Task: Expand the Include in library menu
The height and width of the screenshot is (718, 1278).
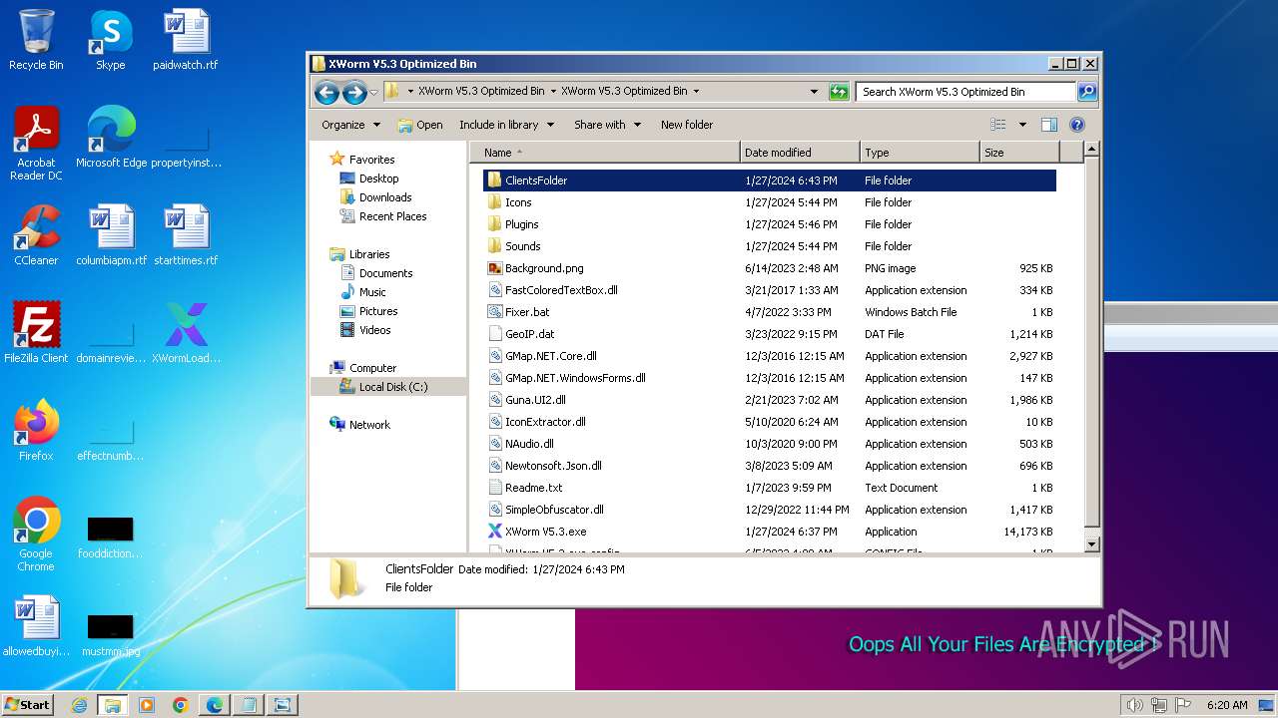Action: pos(506,125)
